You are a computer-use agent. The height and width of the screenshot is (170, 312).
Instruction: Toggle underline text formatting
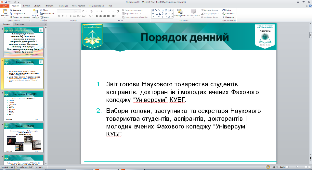[x=66, y=16]
